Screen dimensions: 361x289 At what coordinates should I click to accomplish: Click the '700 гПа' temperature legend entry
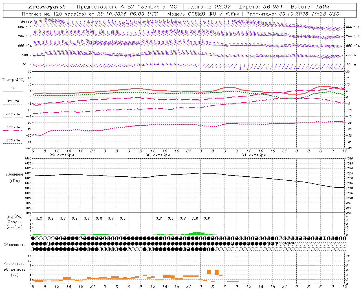pyautogui.click(x=13, y=127)
